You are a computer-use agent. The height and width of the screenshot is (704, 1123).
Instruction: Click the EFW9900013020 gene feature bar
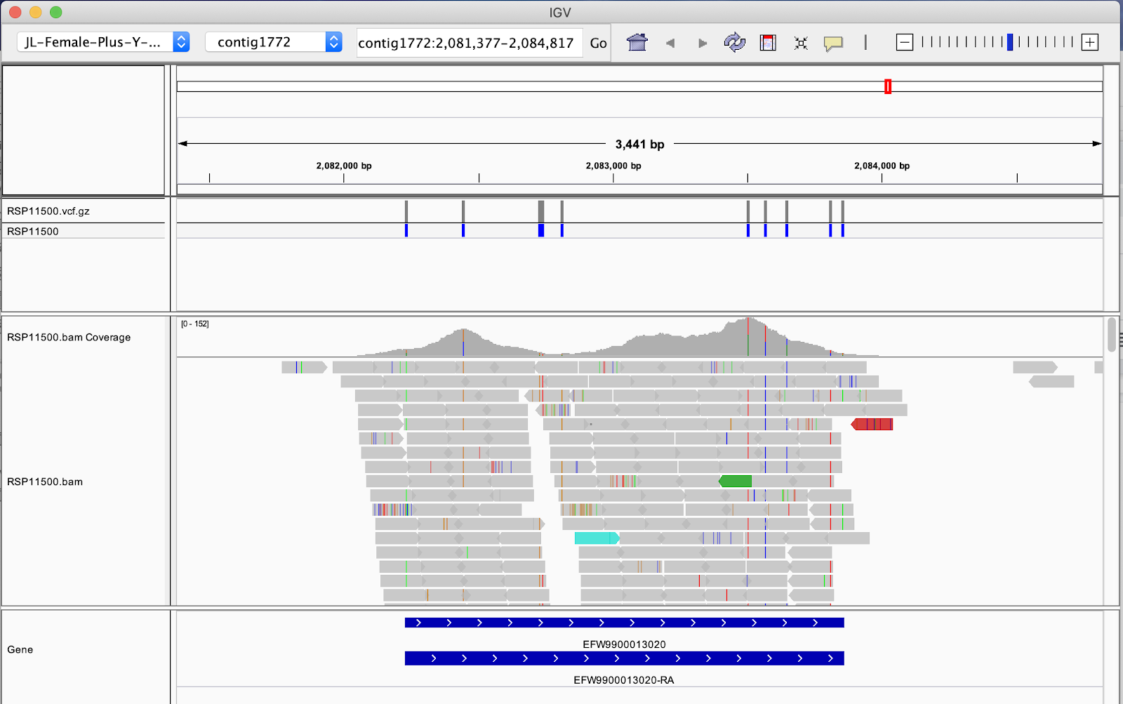(x=624, y=623)
